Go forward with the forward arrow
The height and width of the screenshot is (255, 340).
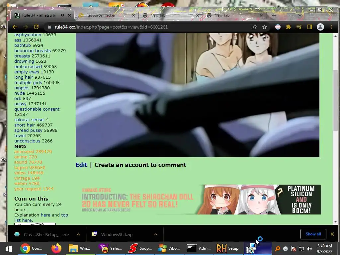coord(26,27)
